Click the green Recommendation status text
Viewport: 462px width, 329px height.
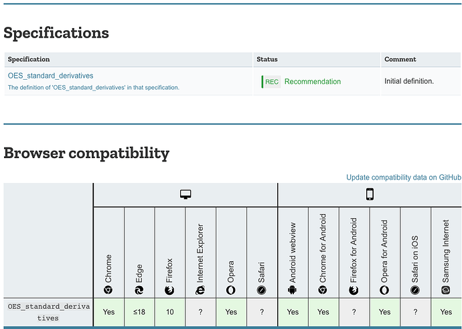[313, 82]
